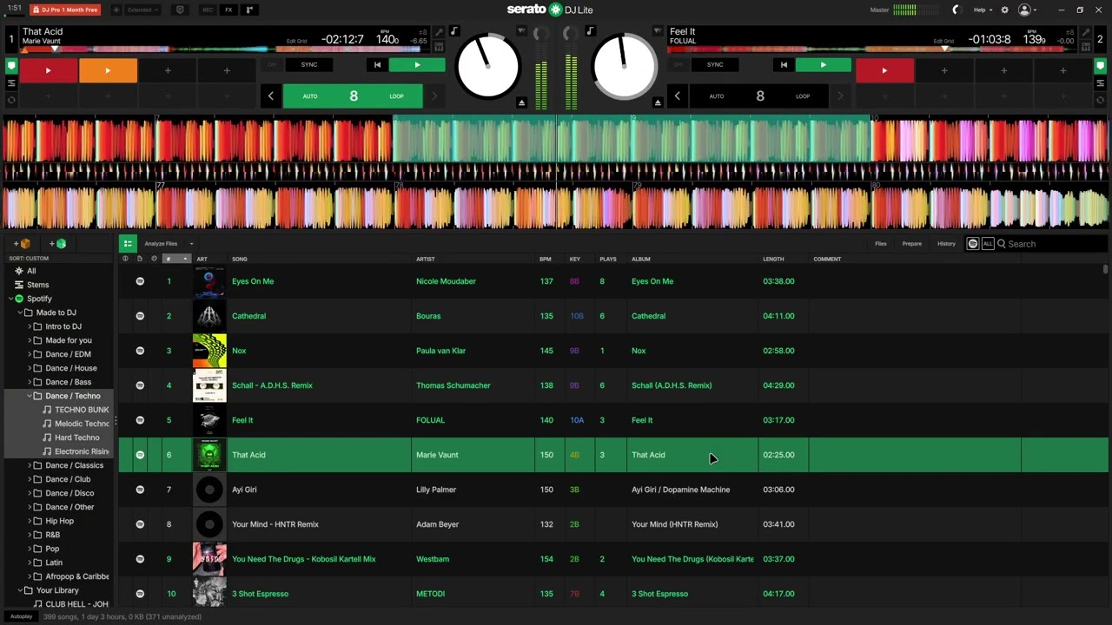Add a new smart crate
Screen dimensions: 1112x625
(x=57, y=244)
